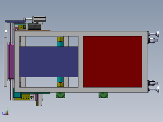This screenshot has width=163, height=122.
Task: Select the lower teal roller shaft
Action: pyautogui.click(x=60, y=80)
